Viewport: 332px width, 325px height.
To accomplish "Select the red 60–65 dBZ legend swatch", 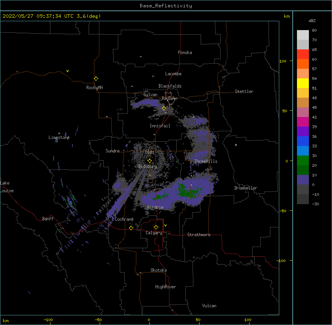I will click(x=303, y=54).
